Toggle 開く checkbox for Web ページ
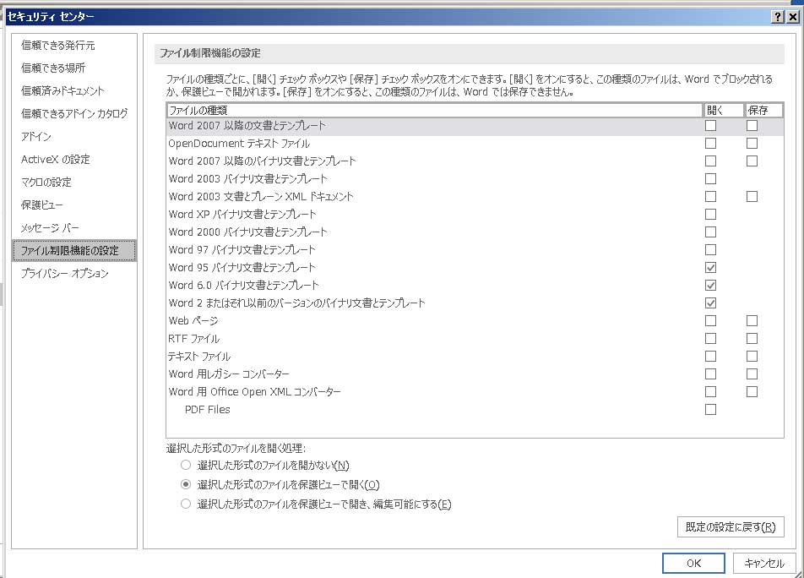804x578 pixels. [x=710, y=321]
